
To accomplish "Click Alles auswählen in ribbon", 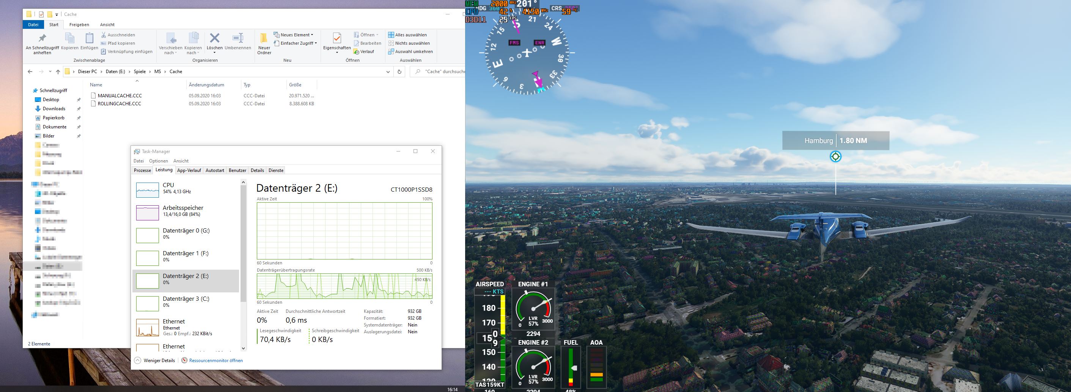I will coord(407,35).
